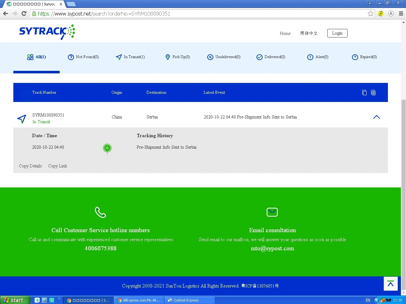Click the Serbia destination cell

pyautogui.click(x=152, y=117)
